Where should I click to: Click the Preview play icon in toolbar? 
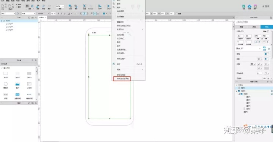click(x=244, y=6)
